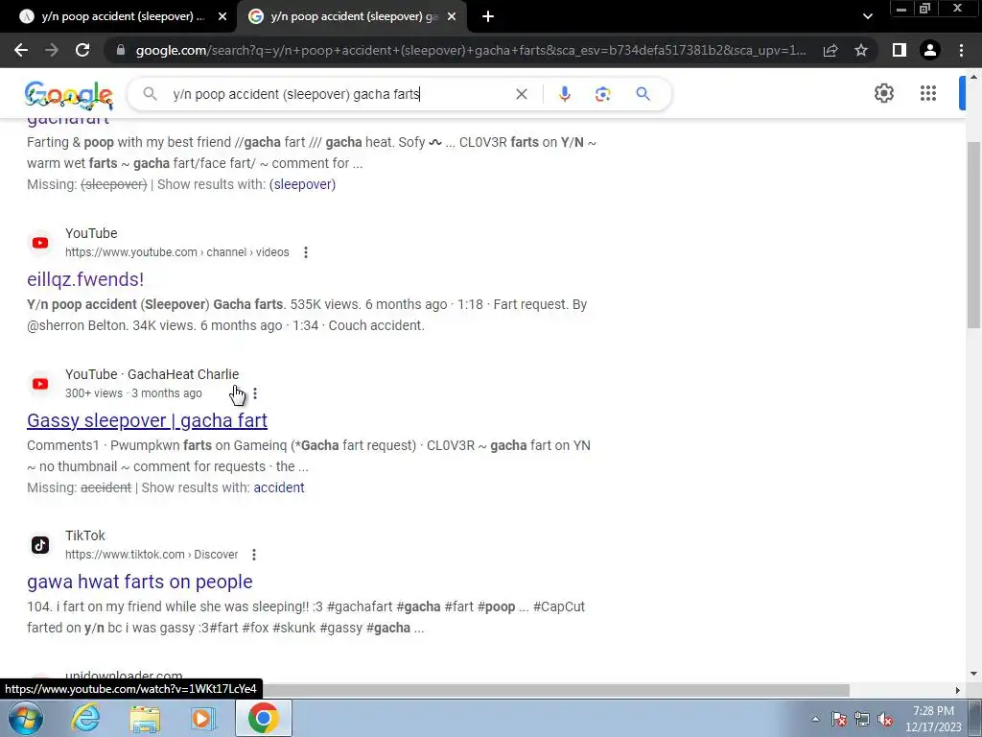This screenshot has height=737, width=982.
Task: Start voice search with microphone icon
Action: (564, 94)
